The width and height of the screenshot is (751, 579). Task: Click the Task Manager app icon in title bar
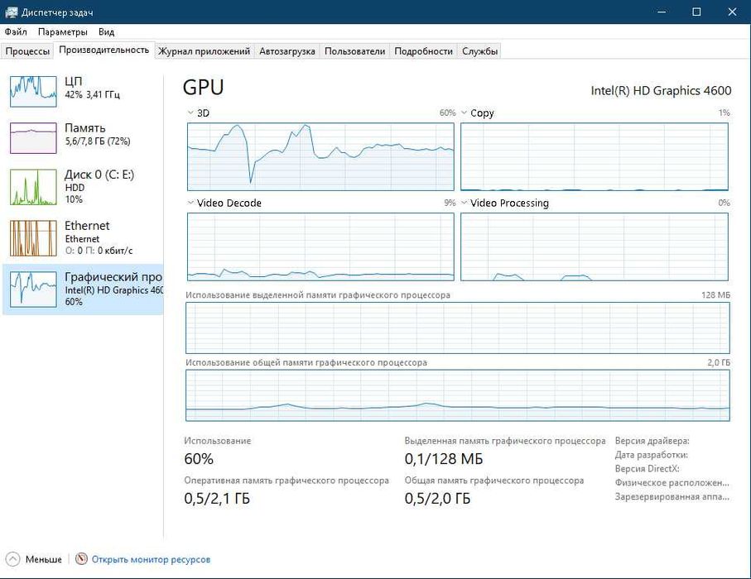(11, 12)
